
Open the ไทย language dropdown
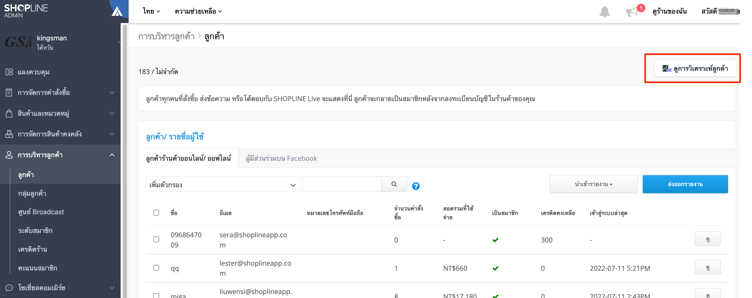[151, 11]
